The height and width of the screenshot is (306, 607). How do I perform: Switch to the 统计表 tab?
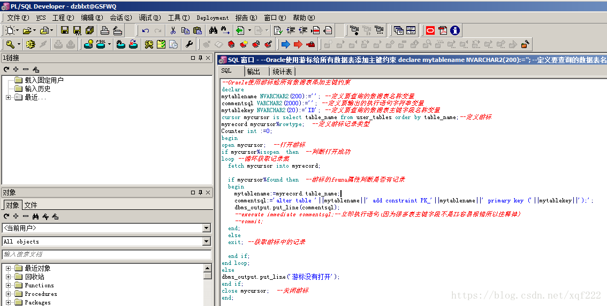282,72
